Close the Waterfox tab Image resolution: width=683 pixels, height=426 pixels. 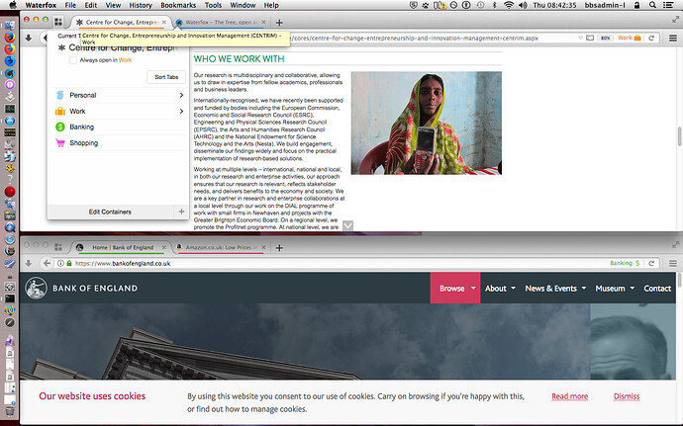263,22
